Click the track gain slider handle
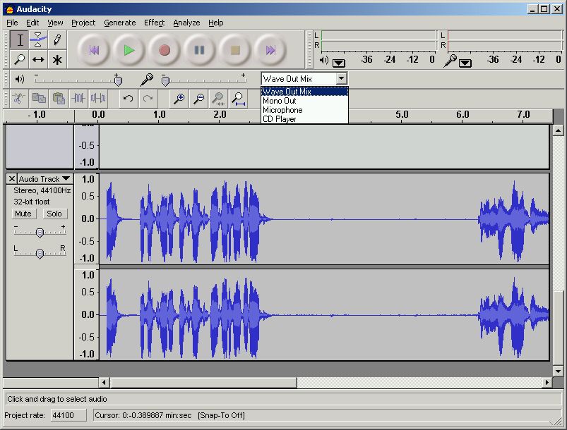This screenshot has height=430, width=567. click(x=40, y=233)
